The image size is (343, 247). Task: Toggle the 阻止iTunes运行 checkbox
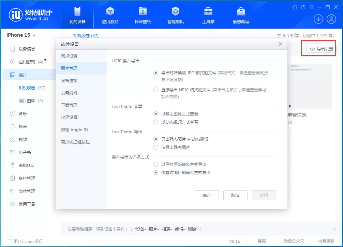tap(10, 241)
